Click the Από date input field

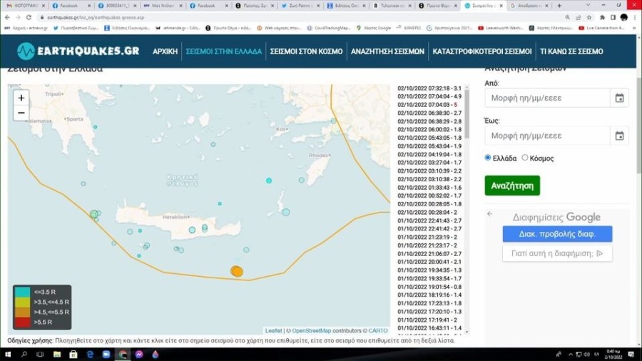[547, 98]
